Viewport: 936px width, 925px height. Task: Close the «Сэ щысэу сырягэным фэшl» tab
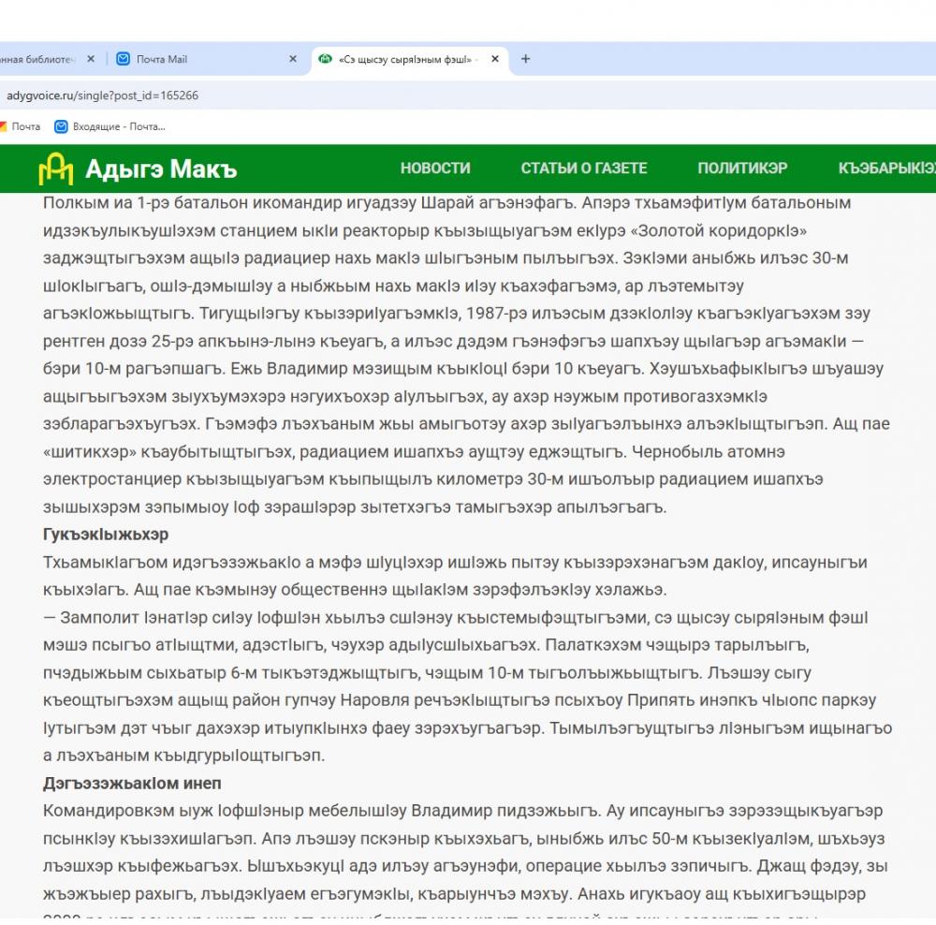[x=495, y=59]
